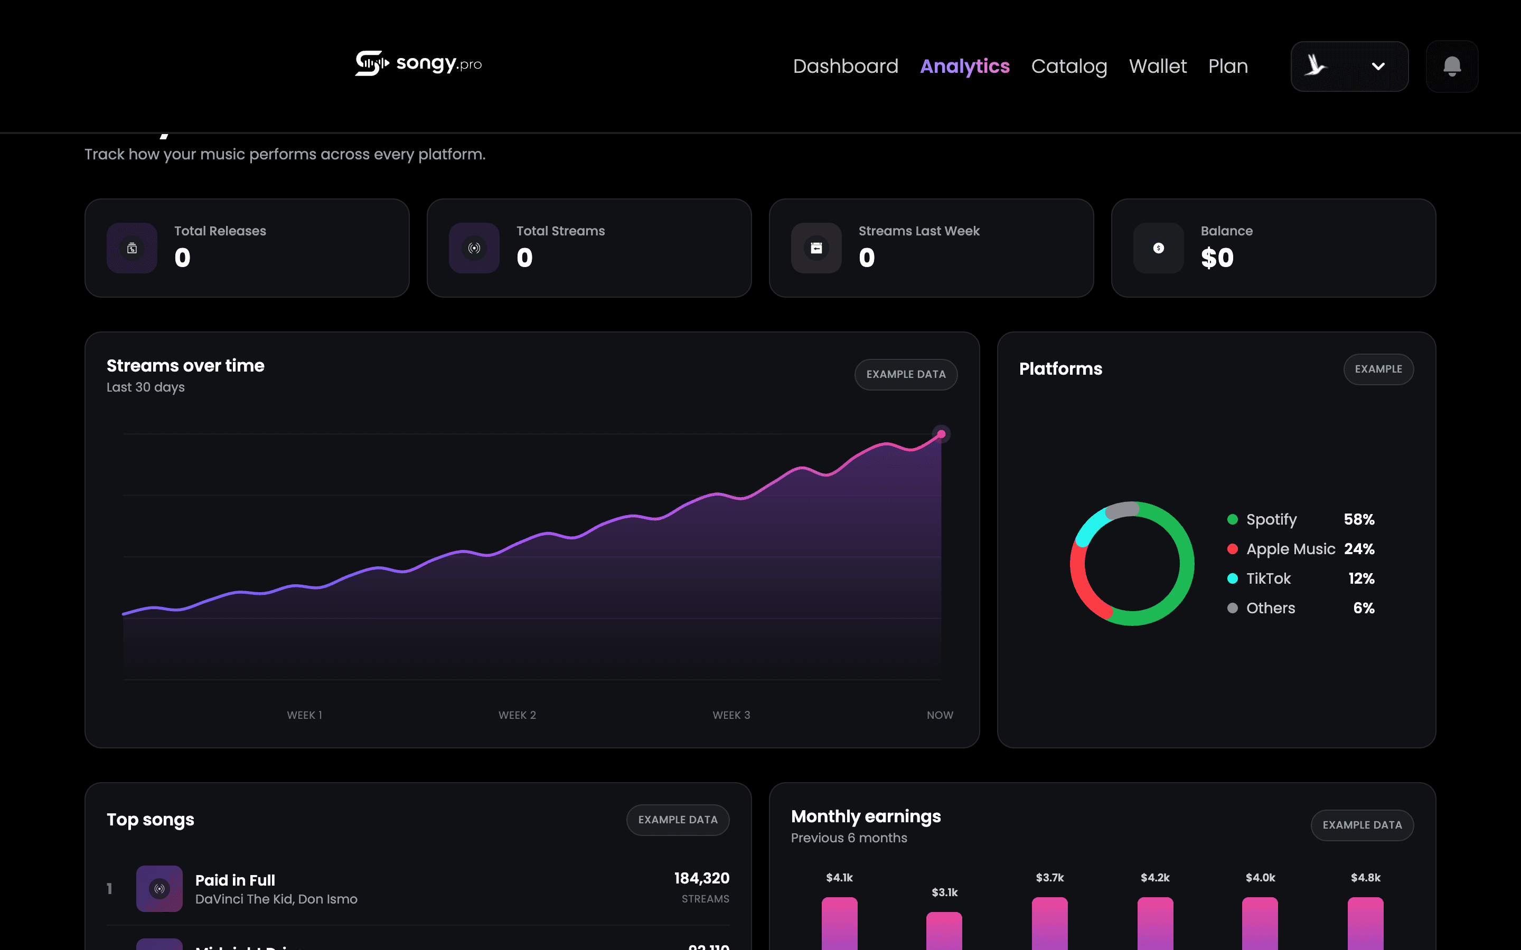Click the Total Releases icon
Viewport: 1521px width, 950px height.
pos(132,248)
